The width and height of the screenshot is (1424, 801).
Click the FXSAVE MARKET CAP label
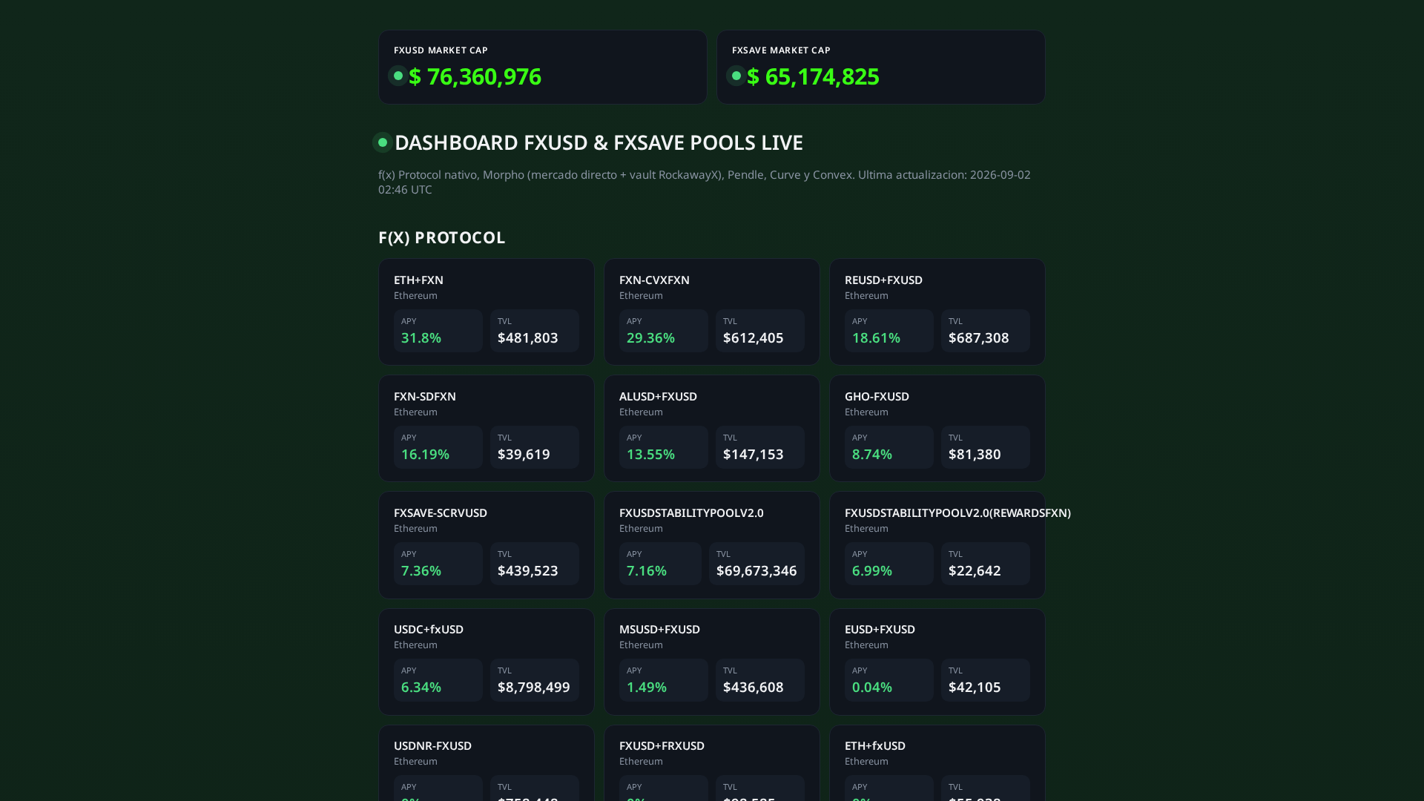pyautogui.click(x=782, y=50)
